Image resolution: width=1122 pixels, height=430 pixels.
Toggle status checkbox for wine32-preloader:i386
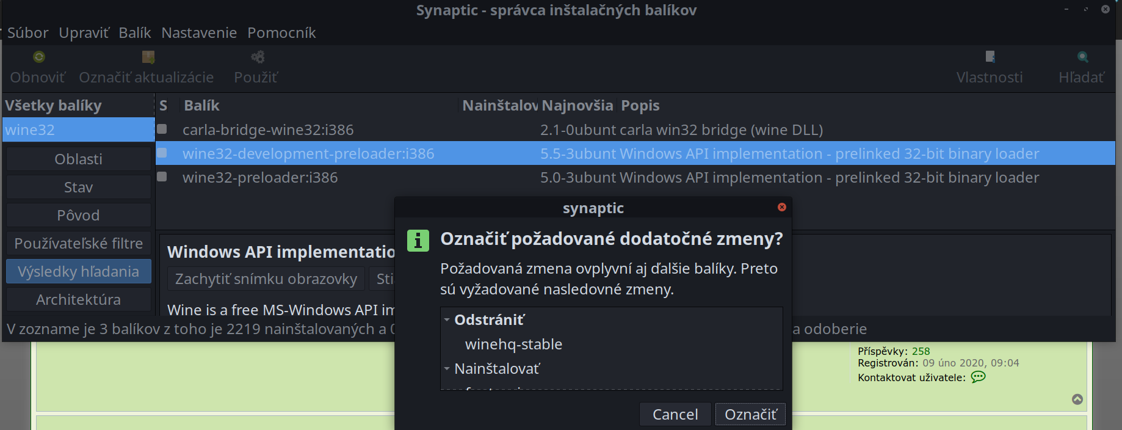click(x=162, y=177)
